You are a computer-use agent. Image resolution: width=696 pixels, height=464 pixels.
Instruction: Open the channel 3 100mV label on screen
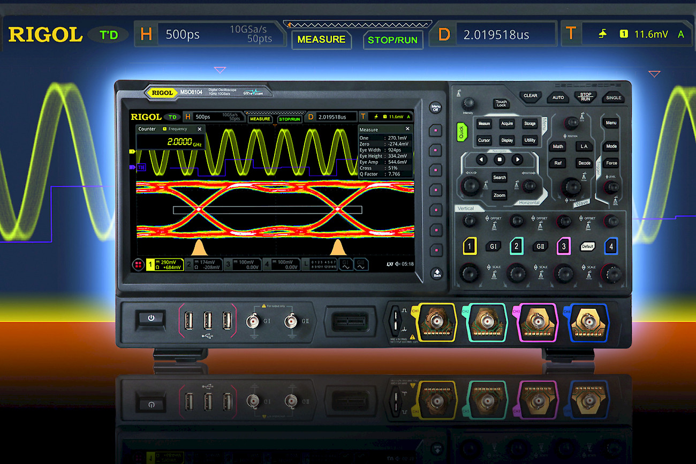(243, 264)
